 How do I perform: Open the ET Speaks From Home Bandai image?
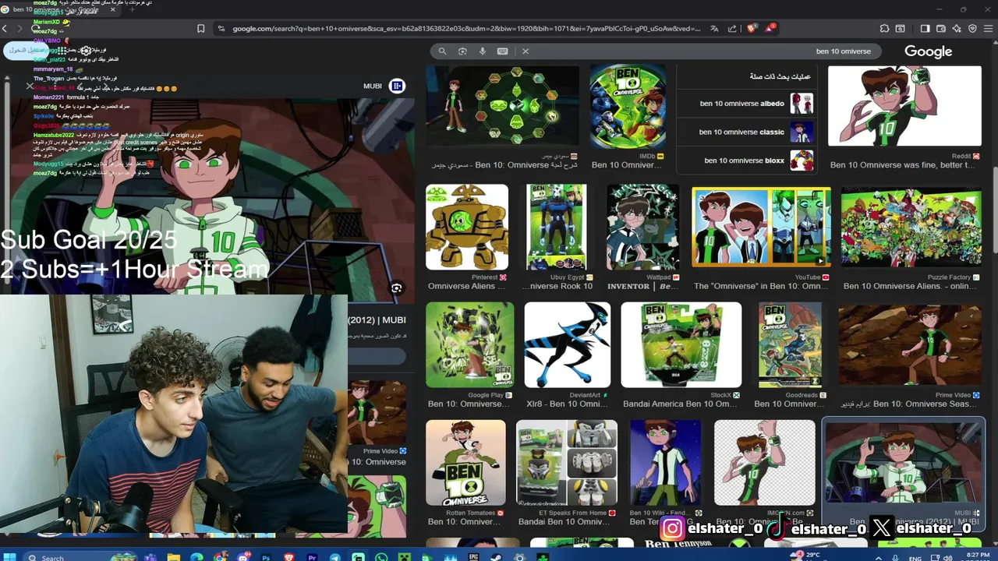pos(567,463)
